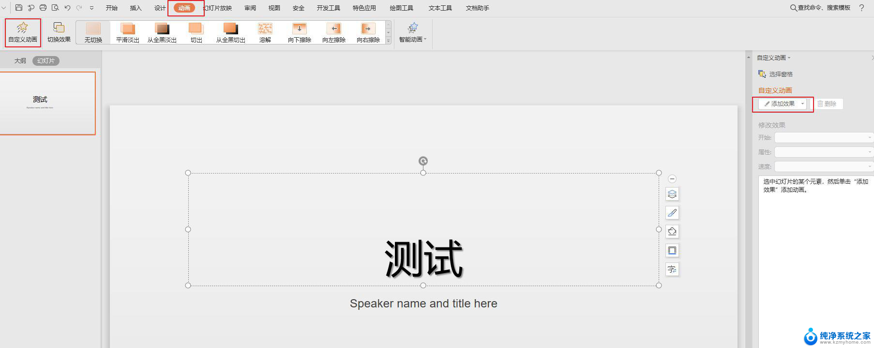Select the 测试 slide thumbnail
This screenshot has height=348, width=874.
pyautogui.click(x=47, y=103)
